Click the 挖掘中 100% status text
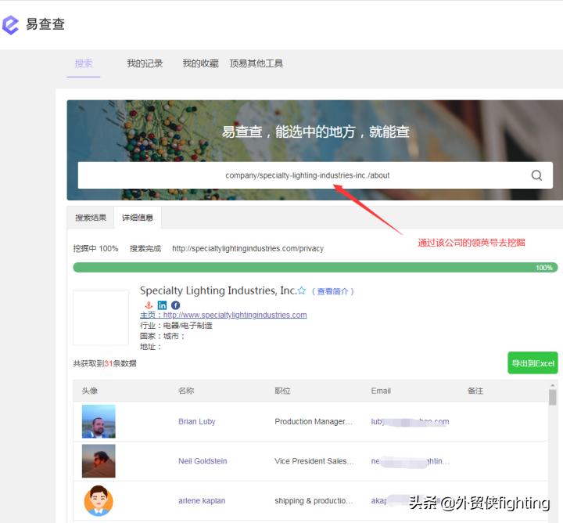The width and height of the screenshot is (563, 523). pyautogui.click(x=95, y=248)
